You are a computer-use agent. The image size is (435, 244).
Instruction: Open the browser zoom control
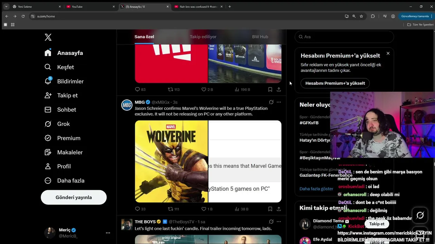pyautogui.click(x=354, y=16)
